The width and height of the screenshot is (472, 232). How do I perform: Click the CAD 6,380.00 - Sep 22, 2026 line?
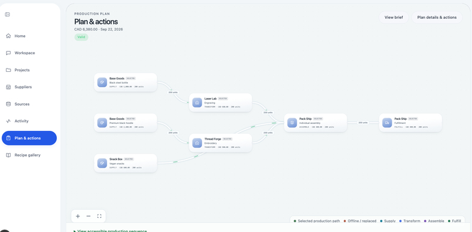tap(98, 29)
